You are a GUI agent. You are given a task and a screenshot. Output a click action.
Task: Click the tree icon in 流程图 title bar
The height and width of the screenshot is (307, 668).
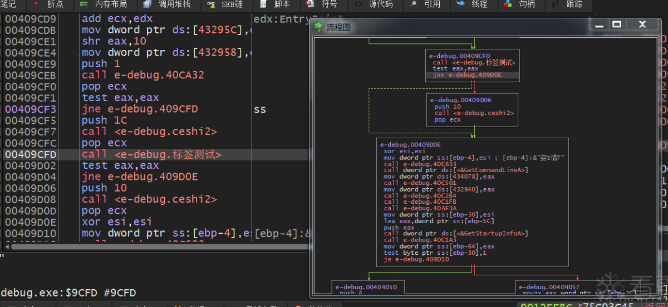tap(318, 27)
